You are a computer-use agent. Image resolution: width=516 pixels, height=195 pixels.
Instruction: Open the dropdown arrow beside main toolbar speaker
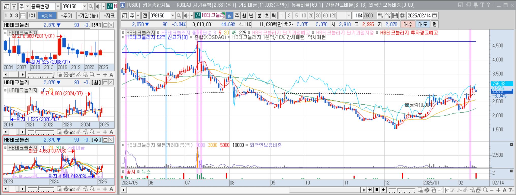192,16
